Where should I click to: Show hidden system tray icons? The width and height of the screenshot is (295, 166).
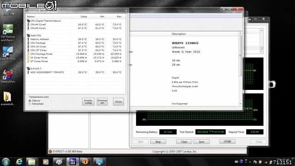coord(250,162)
